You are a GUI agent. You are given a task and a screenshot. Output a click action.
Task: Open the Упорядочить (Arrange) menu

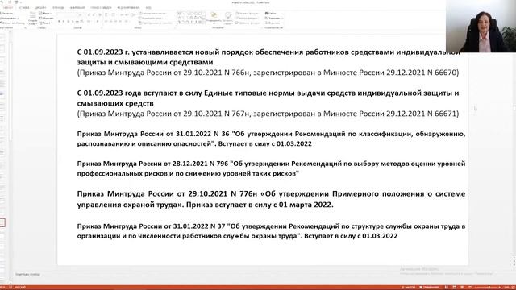pyautogui.click(x=214, y=19)
